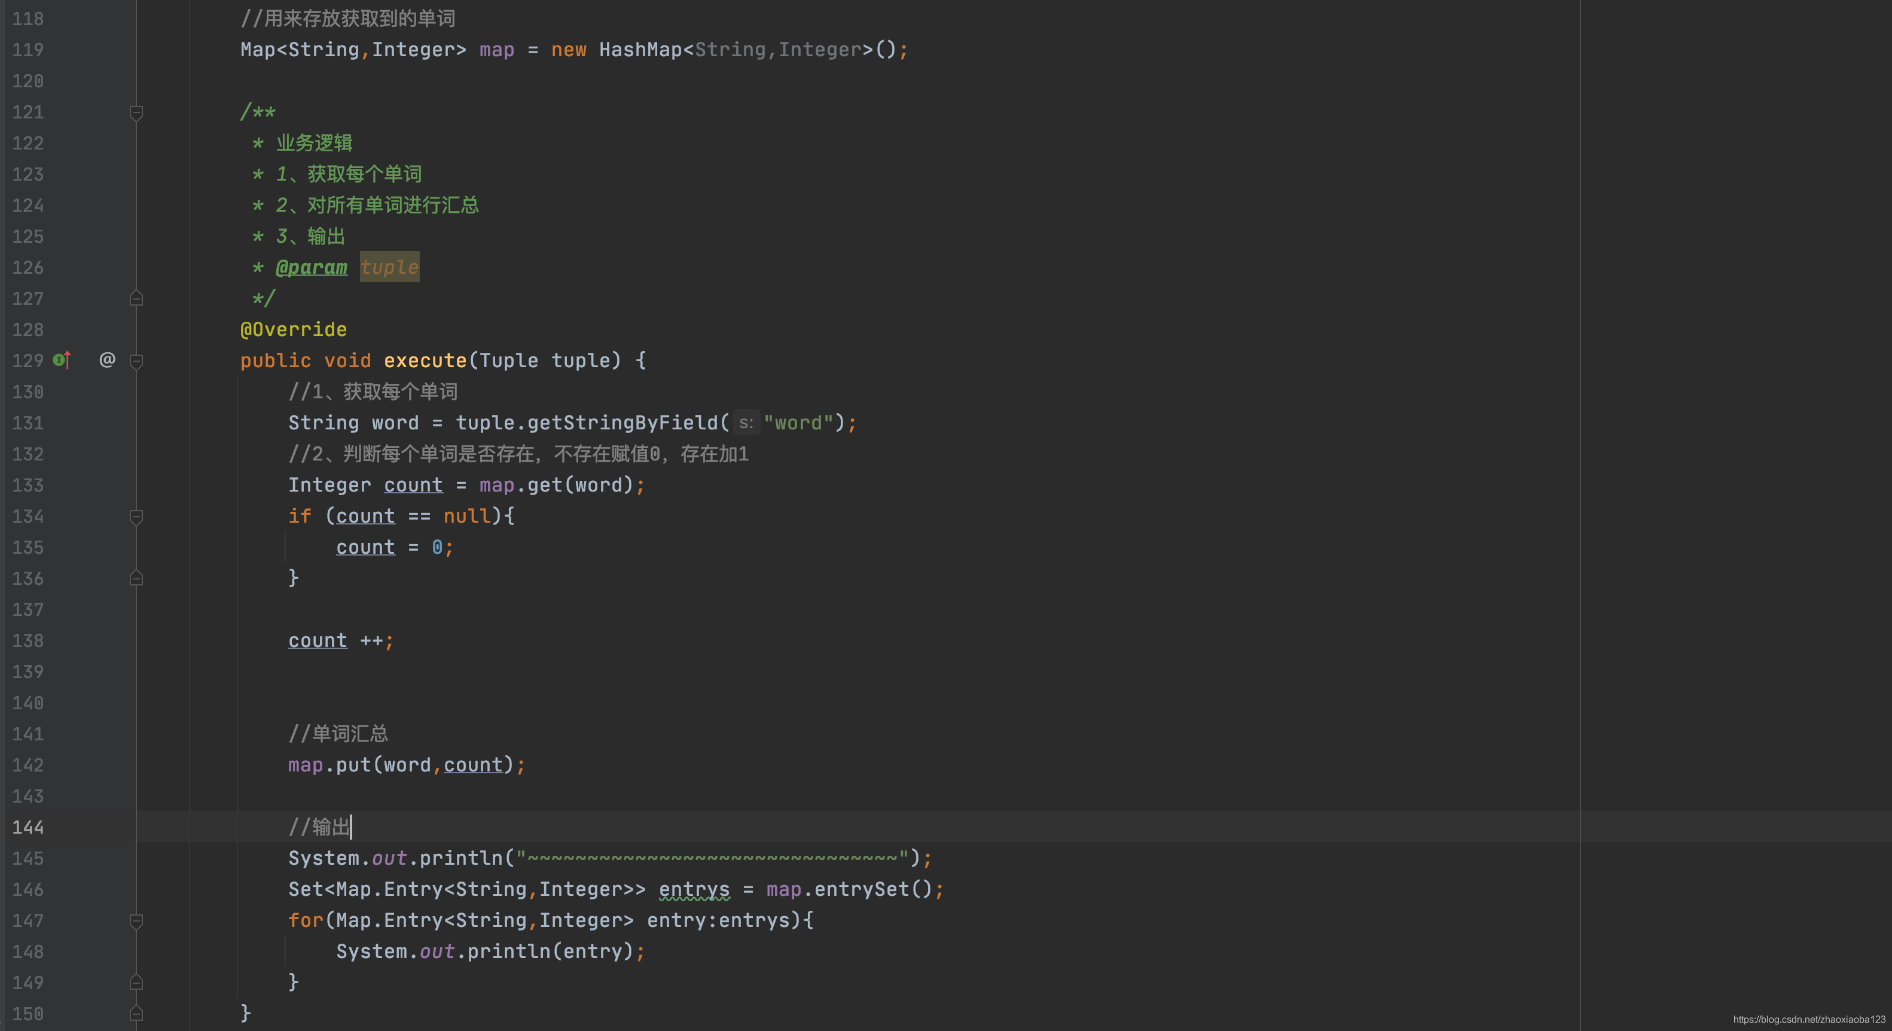The image size is (1892, 1031).
Task: Click the if keyword on line 134
Action: [300, 516]
